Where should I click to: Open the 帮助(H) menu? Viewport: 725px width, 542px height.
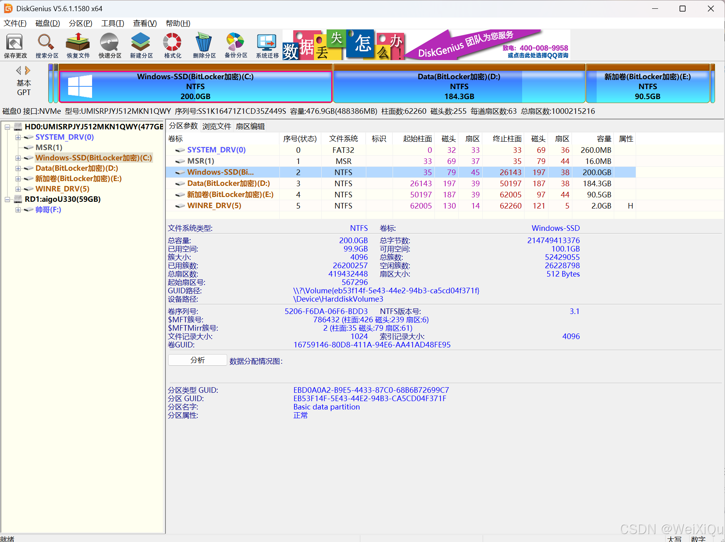click(178, 23)
